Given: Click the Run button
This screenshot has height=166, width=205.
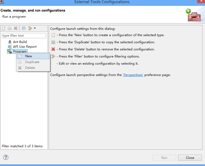Looking at the screenshot, I should tap(164, 158).
